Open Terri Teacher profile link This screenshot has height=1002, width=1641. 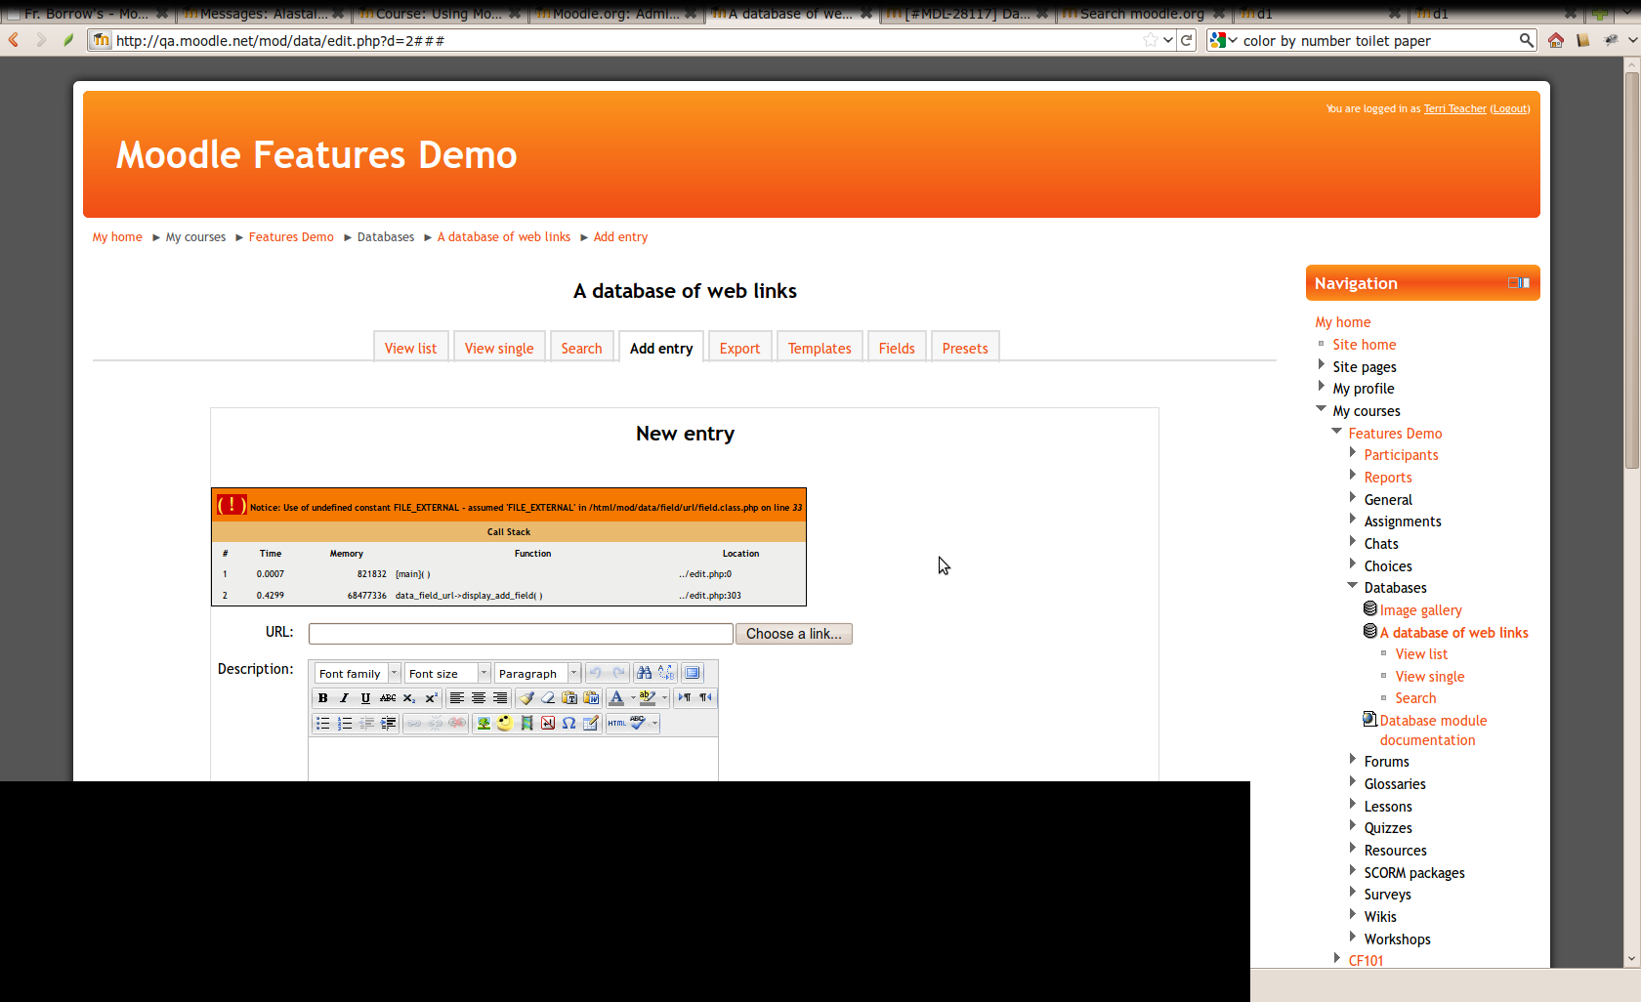click(1454, 108)
